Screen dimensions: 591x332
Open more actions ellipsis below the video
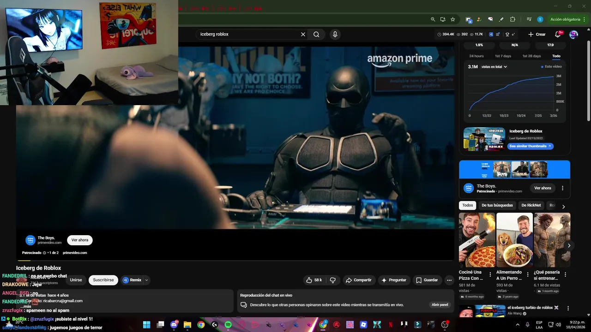(x=449, y=280)
